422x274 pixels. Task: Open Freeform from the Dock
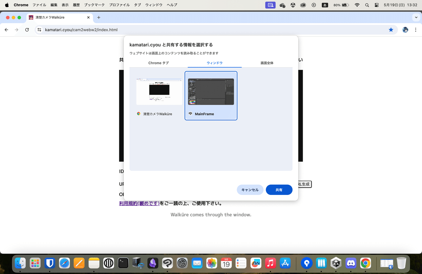pos(256,263)
